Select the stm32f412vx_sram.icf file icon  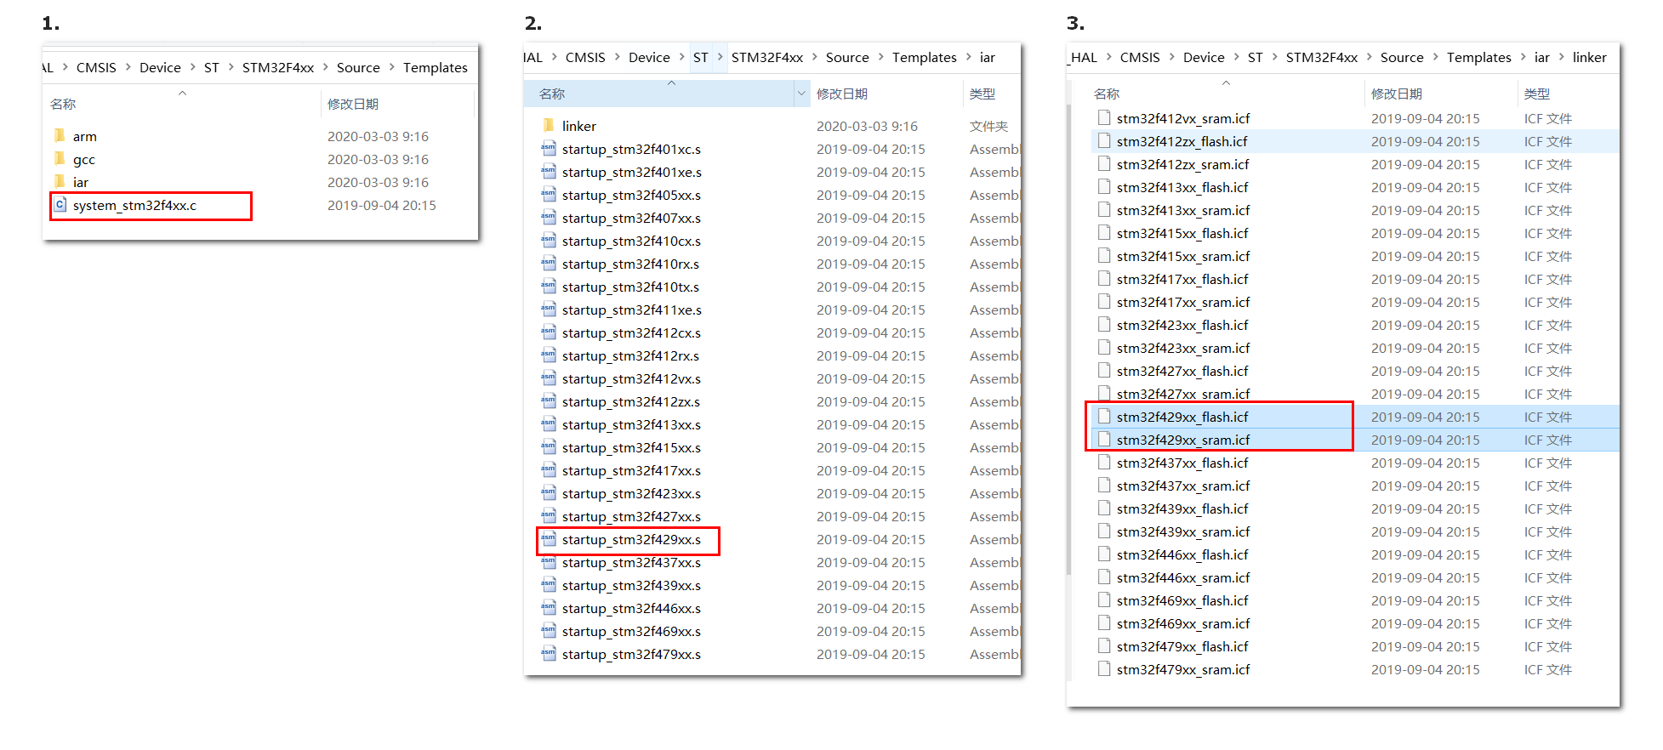(1104, 117)
